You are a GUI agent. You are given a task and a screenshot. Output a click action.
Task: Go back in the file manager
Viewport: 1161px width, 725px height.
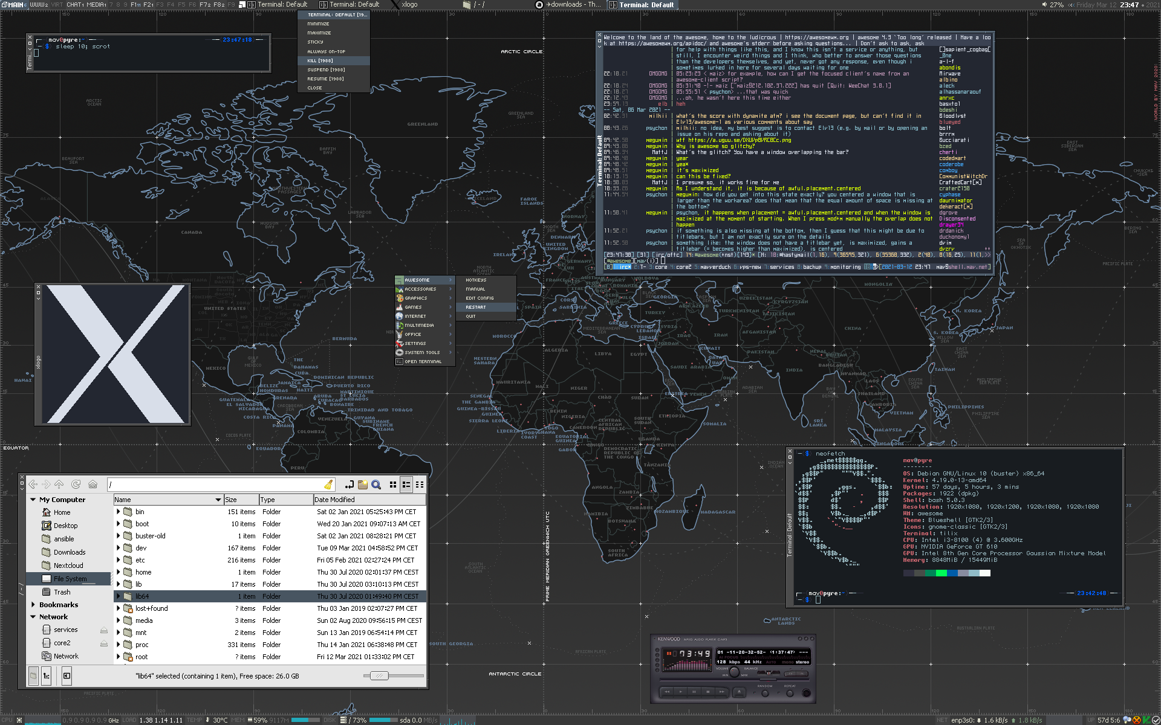pyautogui.click(x=33, y=485)
